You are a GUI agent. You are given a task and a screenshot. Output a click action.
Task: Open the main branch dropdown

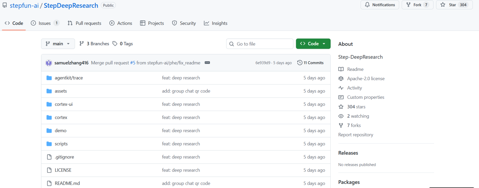pos(58,44)
